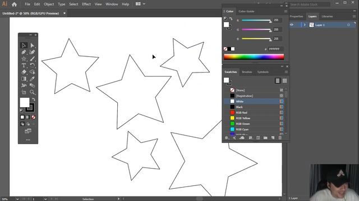Pick the Pen tool
The height and width of the screenshot is (201, 359).
tap(24, 52)
